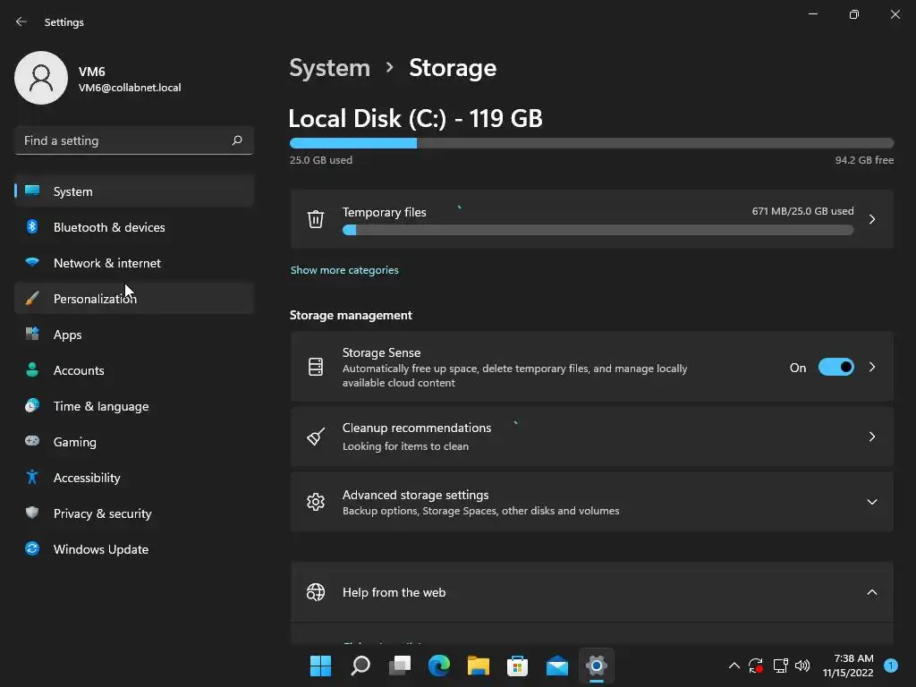Open Bluetooth & devices settings

click(x=109, y=227)
